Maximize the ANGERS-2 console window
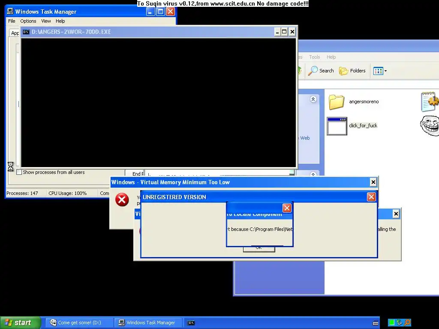The width and height of the screenshot is (439, 329). pos(285,32)
